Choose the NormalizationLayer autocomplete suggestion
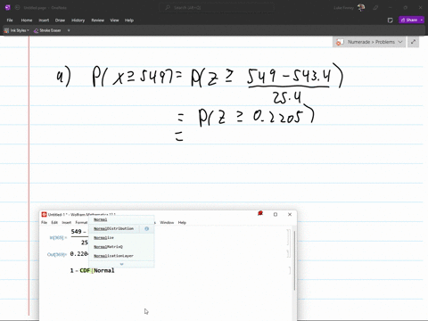Image resolution: width=428 pixels, height=321 pixels. click(121, 256)
